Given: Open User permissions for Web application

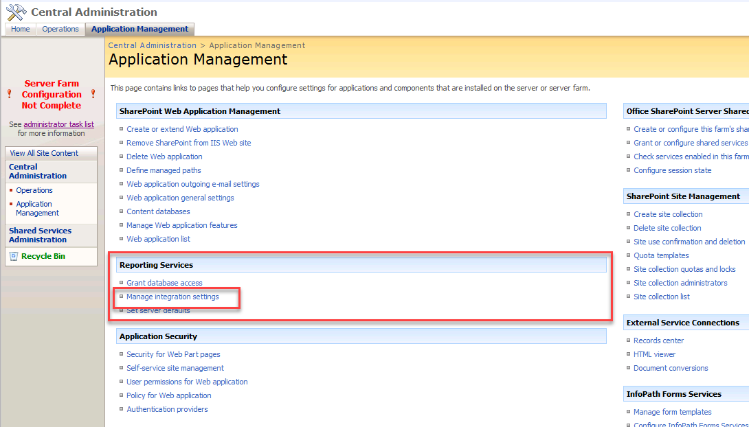Looking at the screenshot, I should 187,382.
